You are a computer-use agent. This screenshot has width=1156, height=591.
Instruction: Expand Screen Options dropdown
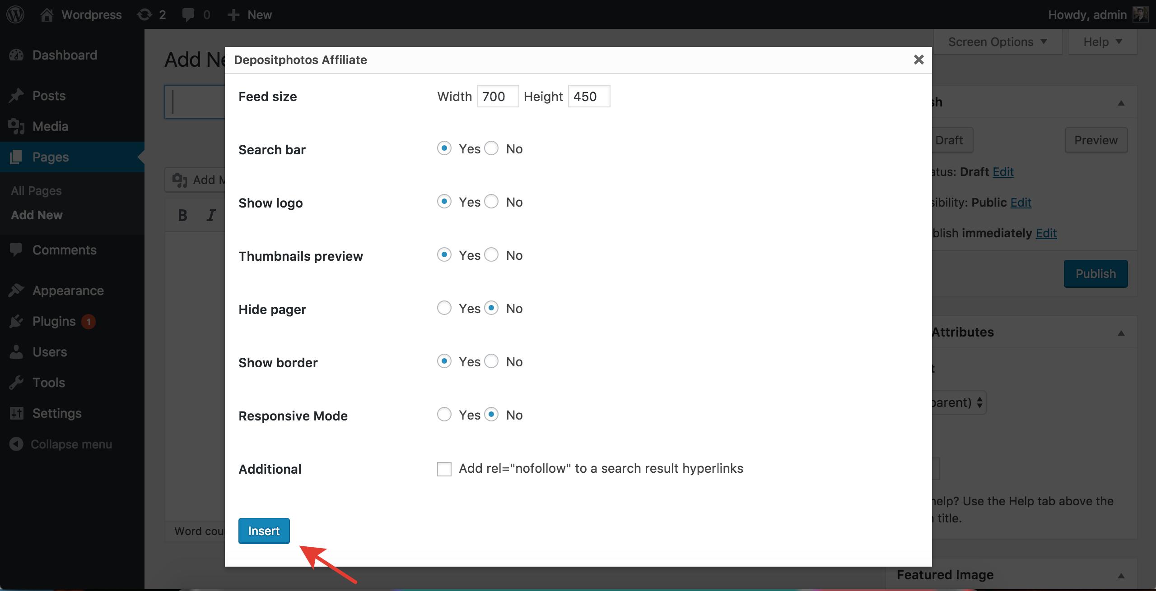click(x=998, y=42)
